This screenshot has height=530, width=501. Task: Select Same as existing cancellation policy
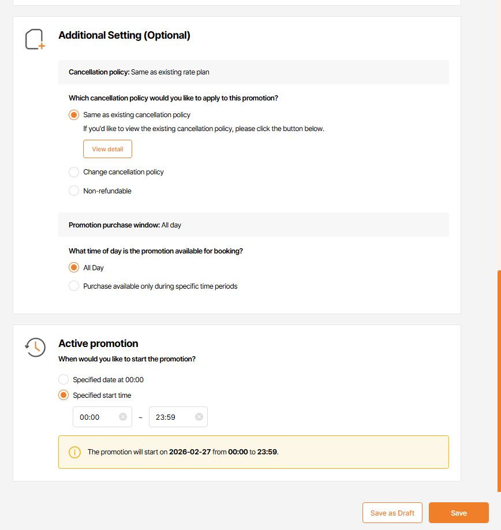point(74,115)
